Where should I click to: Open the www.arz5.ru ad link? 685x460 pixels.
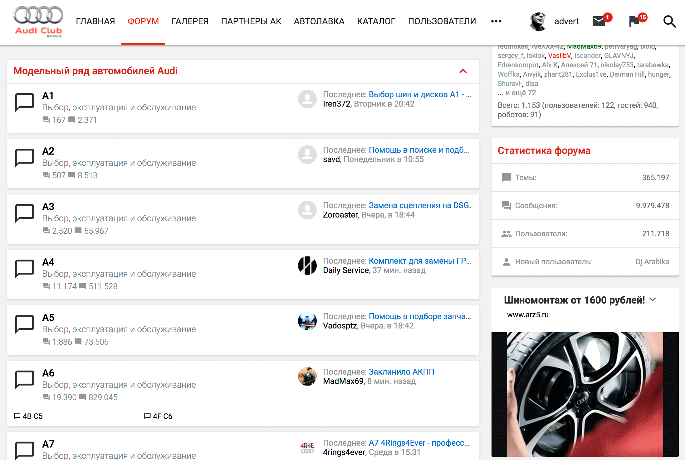528,315
